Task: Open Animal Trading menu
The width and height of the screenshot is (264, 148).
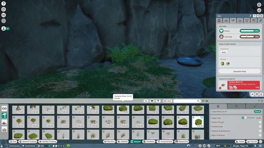Action: (28, 141)
